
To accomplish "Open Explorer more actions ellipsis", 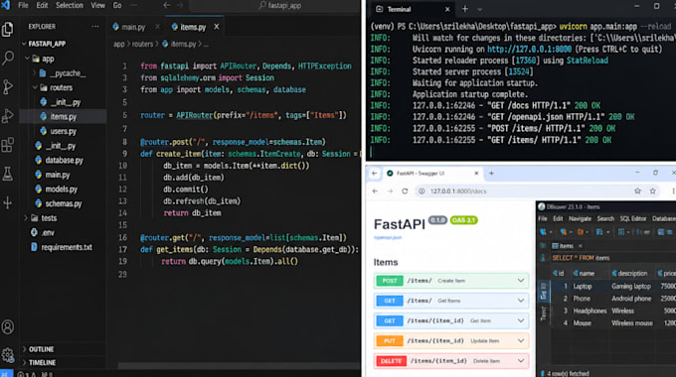I will tap(95, 27).
